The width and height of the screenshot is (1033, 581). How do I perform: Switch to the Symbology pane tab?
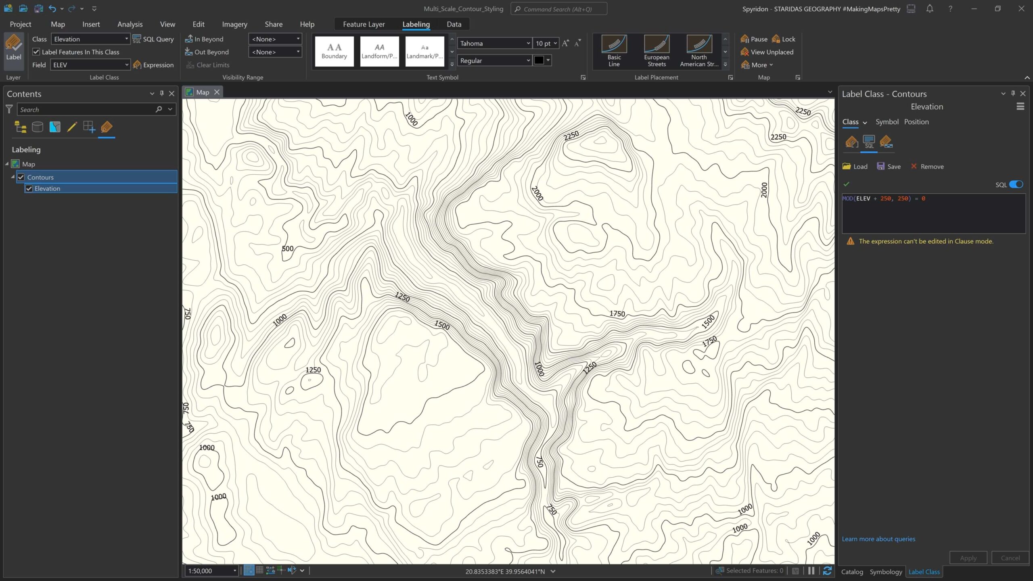click(885, 572)
